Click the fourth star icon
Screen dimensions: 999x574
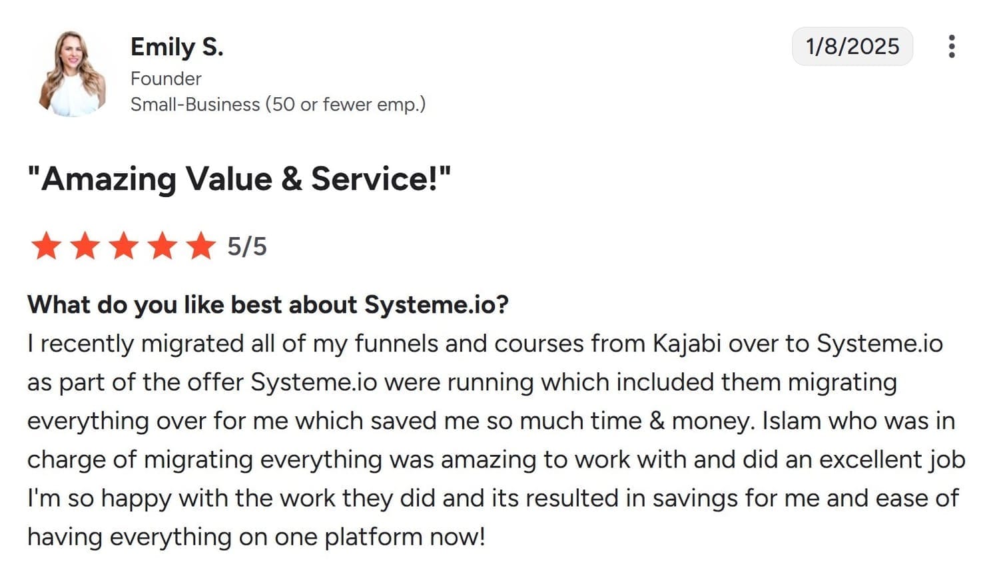(x=162, y=246)
